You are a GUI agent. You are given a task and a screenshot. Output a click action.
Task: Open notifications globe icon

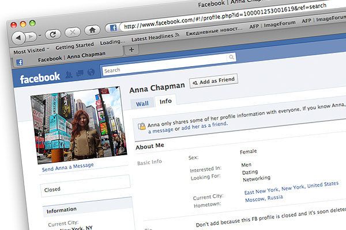click(x=91, y=72)
